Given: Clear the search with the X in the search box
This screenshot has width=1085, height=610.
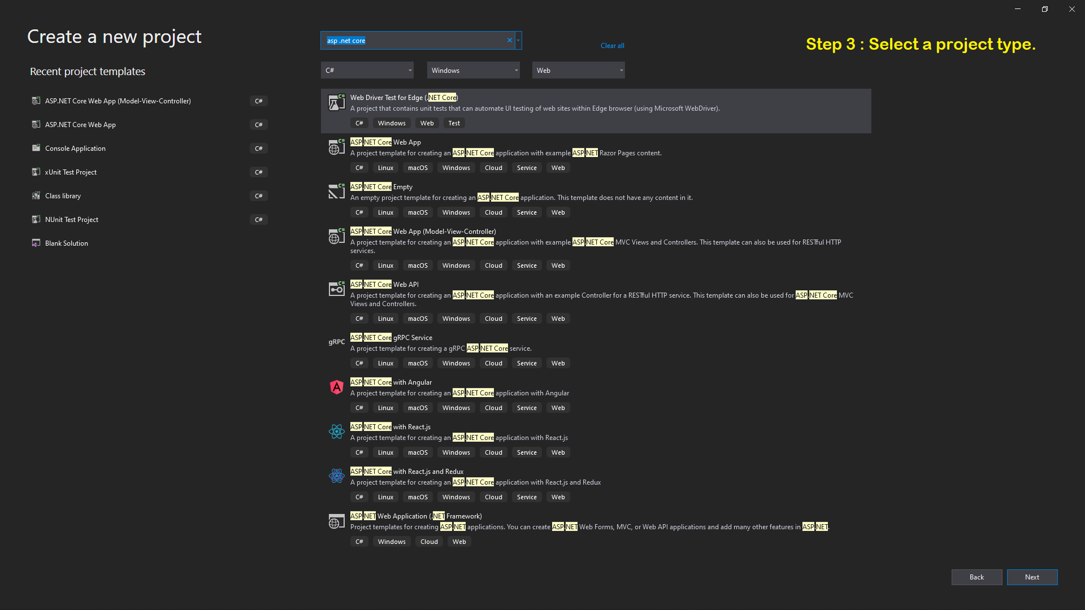Looking at the screenshot, I should pos(509,40).
